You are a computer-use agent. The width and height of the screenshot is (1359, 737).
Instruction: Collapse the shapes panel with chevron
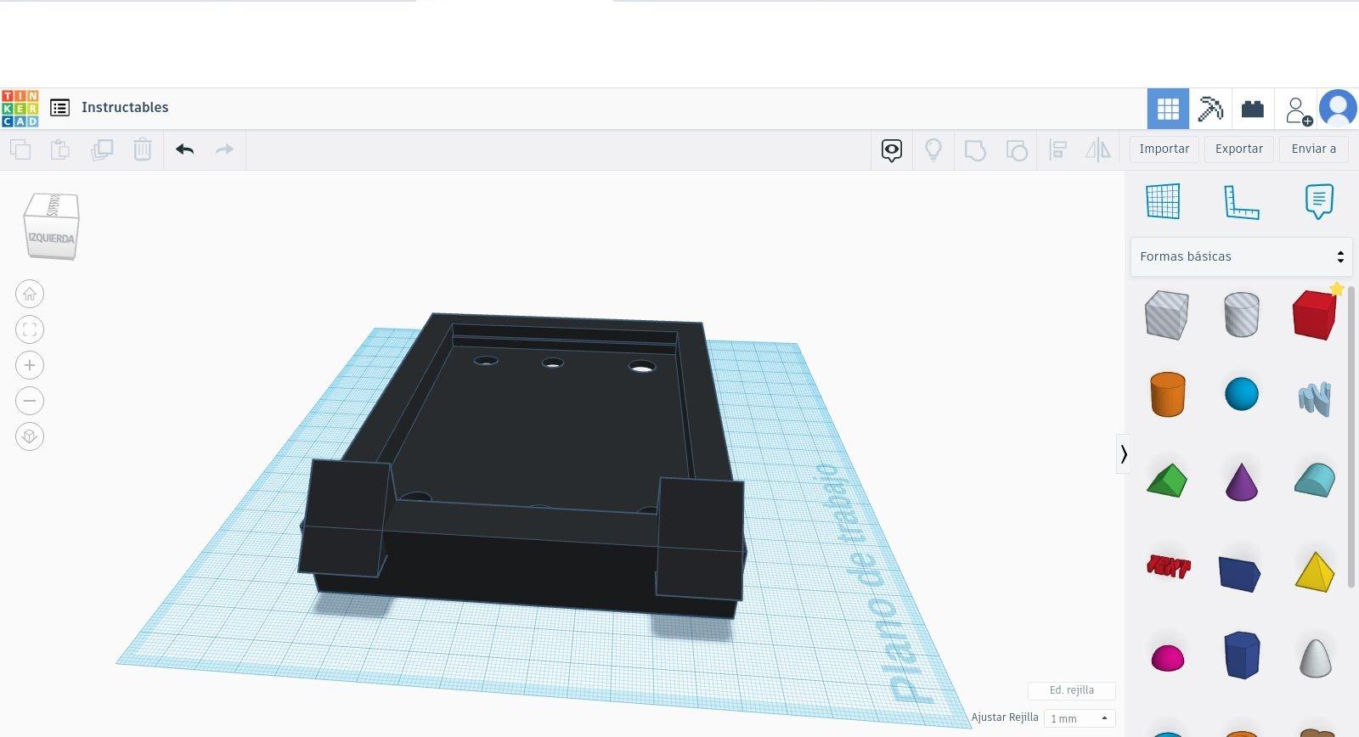coord(1123,454)
